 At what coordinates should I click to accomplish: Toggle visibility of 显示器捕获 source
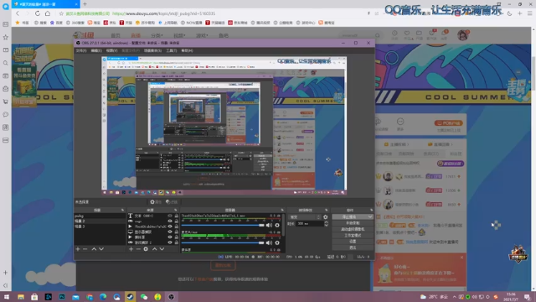point(170,232)
